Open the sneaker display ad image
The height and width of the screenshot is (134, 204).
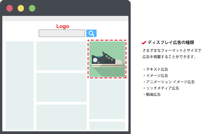pyautogui.click(x=107, y=59)
